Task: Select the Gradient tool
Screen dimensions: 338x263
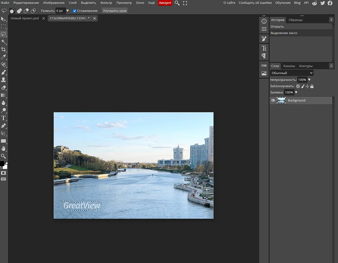Action: tap(4, 95)
